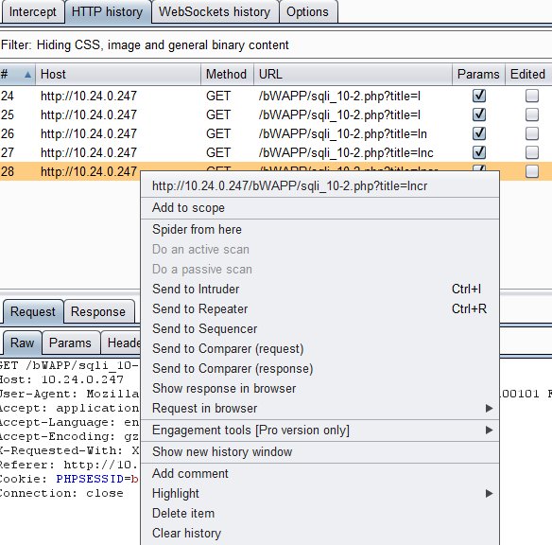Open the Options tab
The image size is (552, 545).
[308, 11]
